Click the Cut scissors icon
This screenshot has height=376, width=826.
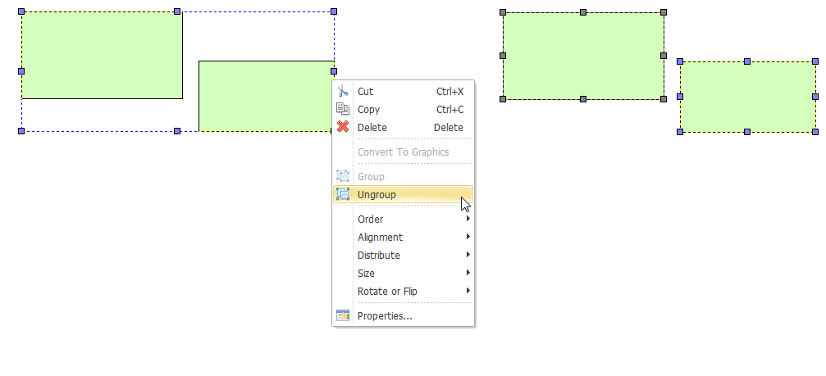click(x=343, y=91)
